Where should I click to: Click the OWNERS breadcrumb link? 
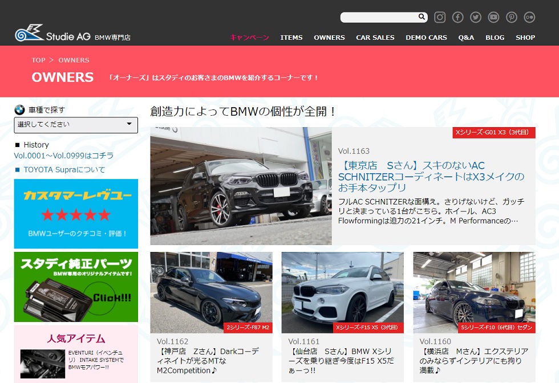click(x=74, y=60)
